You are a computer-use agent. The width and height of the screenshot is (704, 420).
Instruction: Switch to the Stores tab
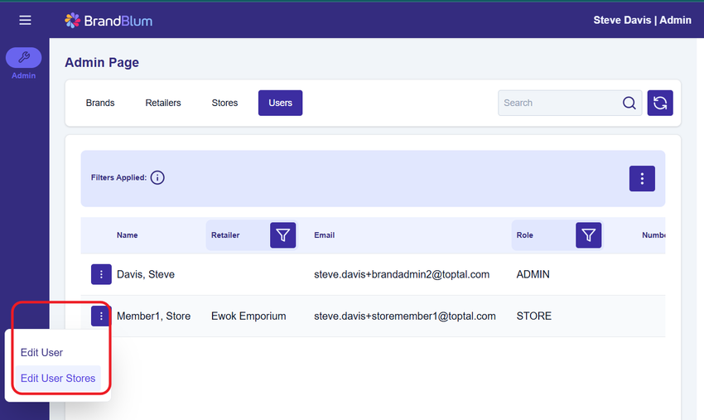click(x=224, y=103)
